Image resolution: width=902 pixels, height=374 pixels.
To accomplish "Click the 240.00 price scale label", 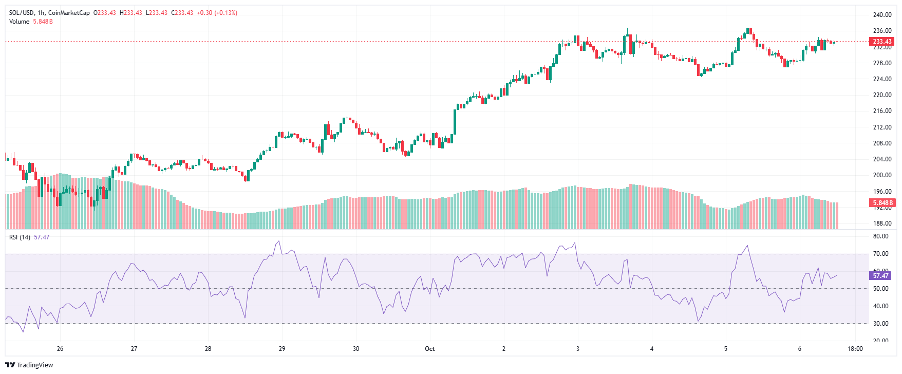I will tap(882, 15).
